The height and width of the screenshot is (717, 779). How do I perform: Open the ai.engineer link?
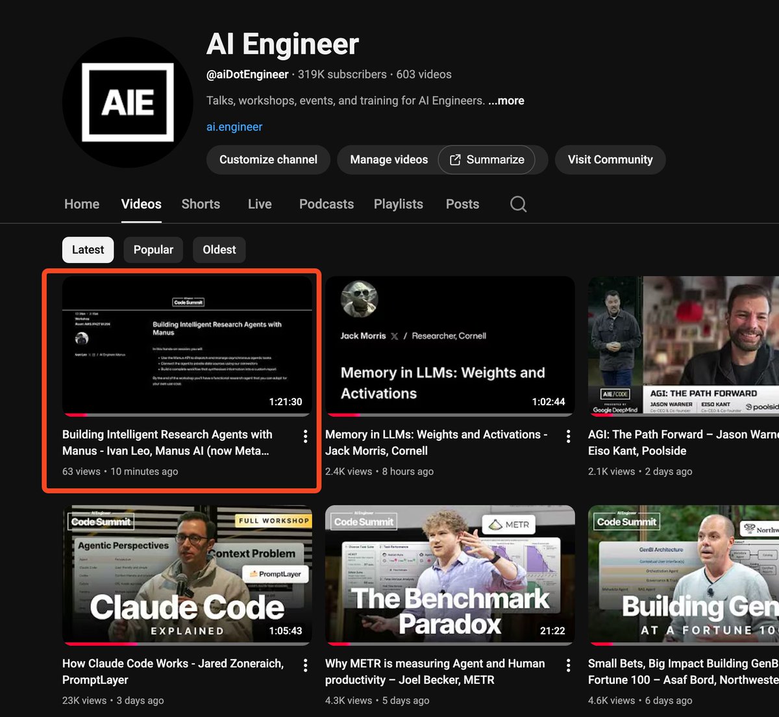234,127
